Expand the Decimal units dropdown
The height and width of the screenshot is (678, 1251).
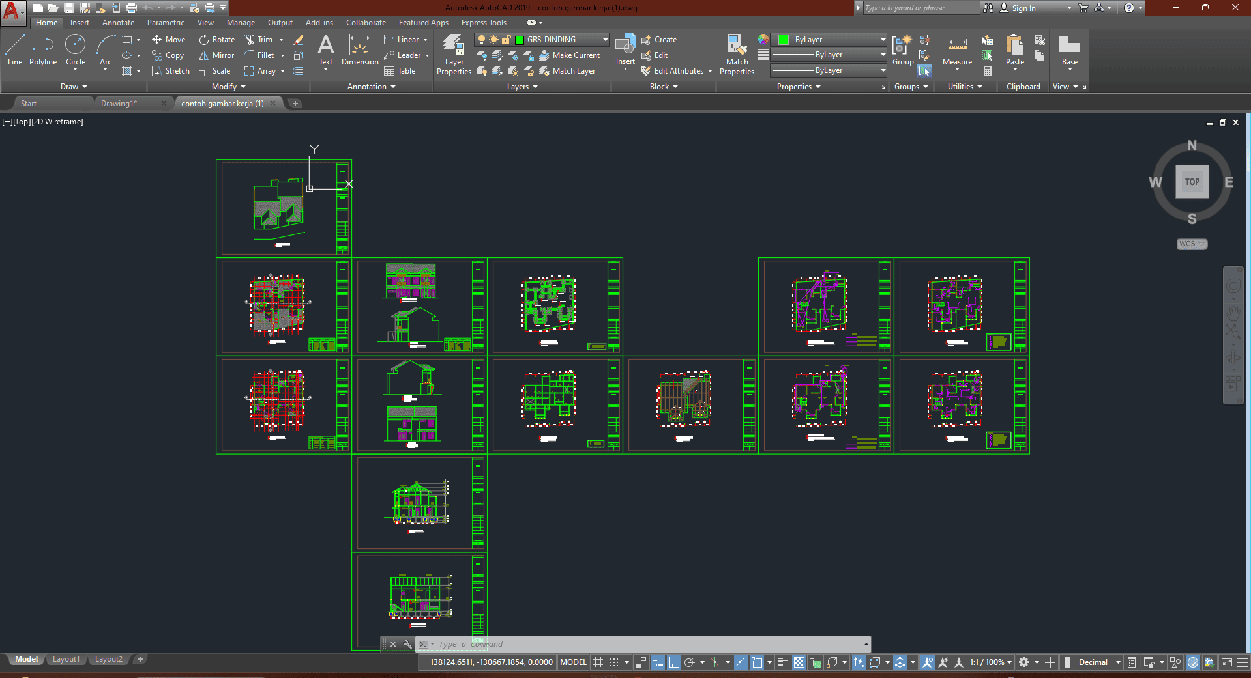(1117, 662)
